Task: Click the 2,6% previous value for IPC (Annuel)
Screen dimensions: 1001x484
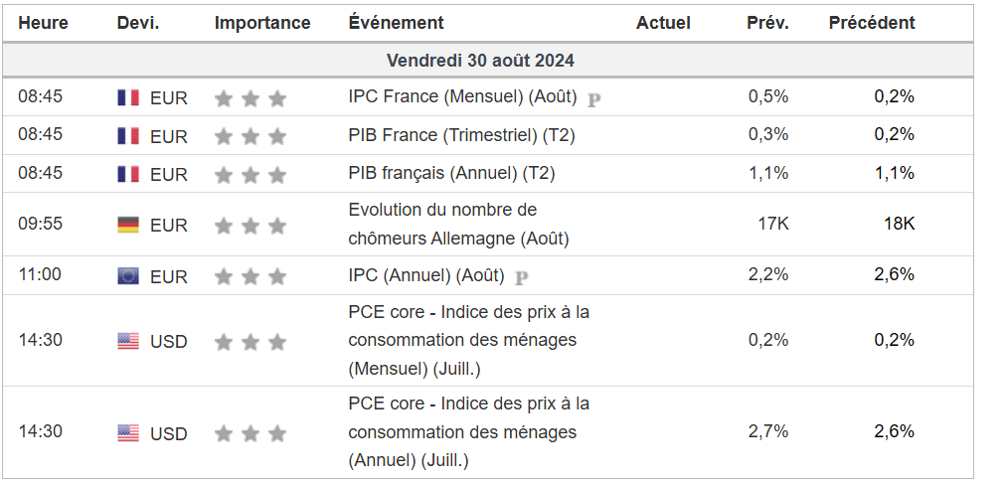Action: click(894, 274)
